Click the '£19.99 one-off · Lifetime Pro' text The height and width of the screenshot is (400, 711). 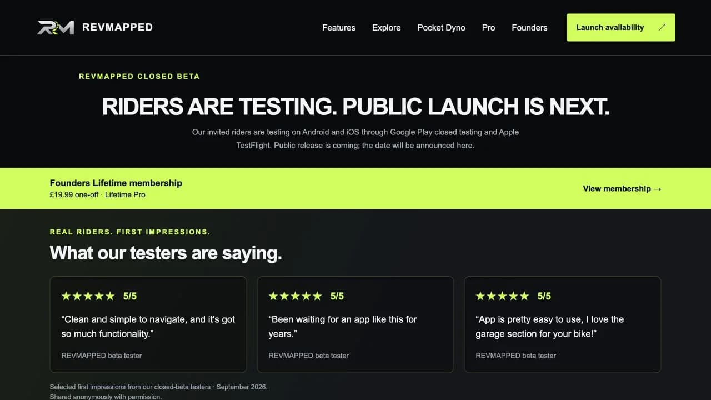(98, 194)
